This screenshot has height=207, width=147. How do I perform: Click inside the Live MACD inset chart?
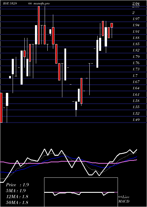[x=81, y=192]
